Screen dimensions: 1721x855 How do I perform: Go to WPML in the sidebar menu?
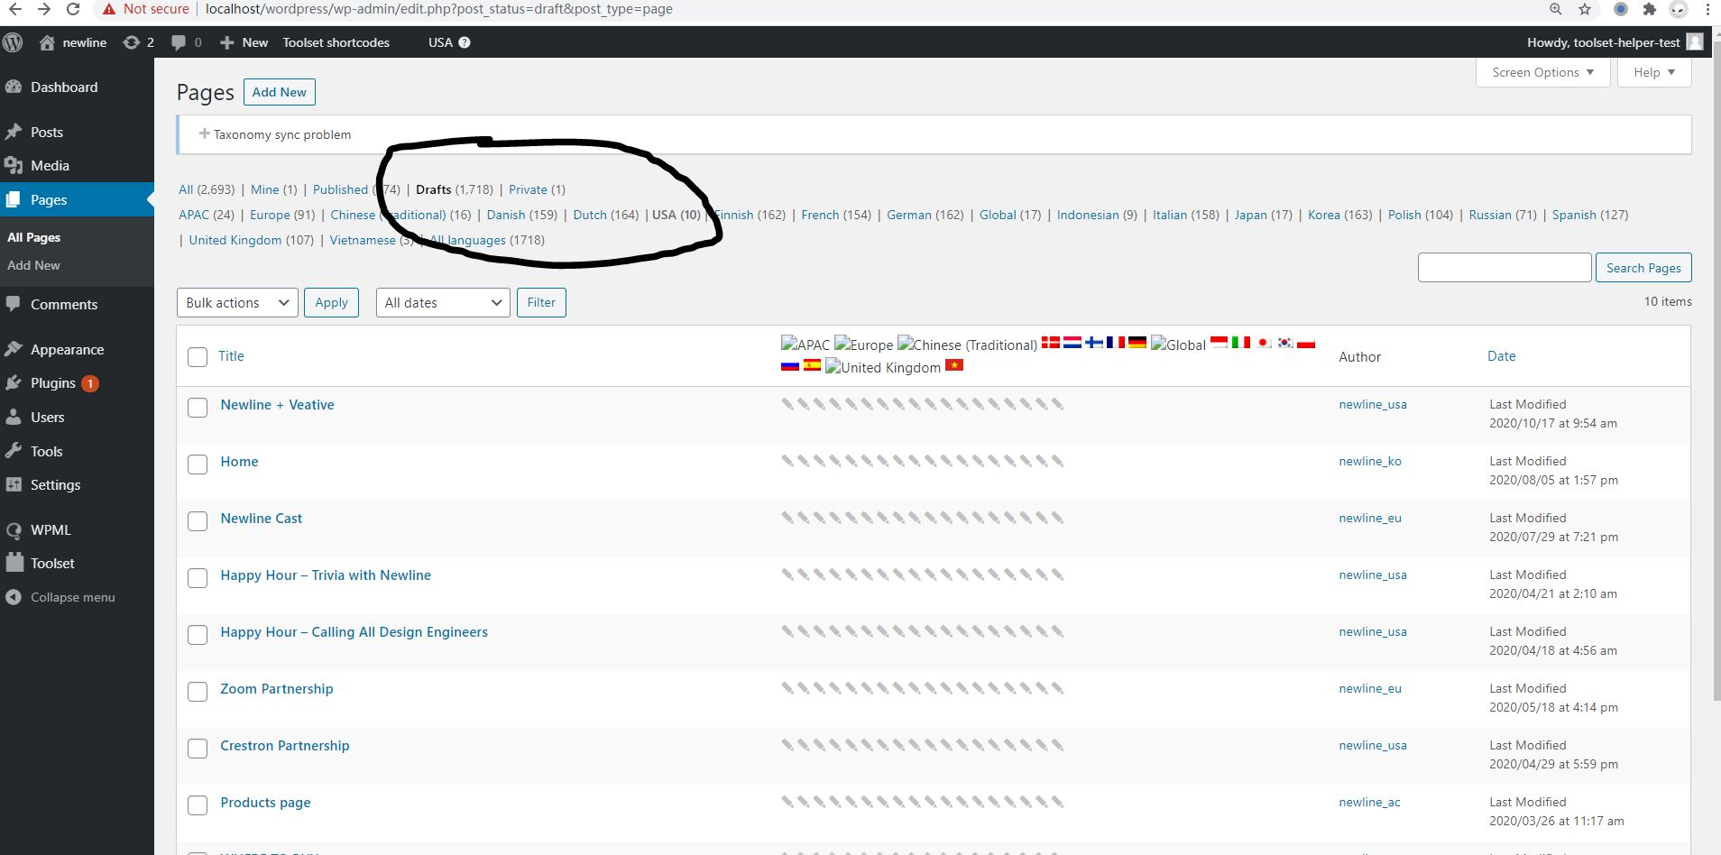(51, 530)
